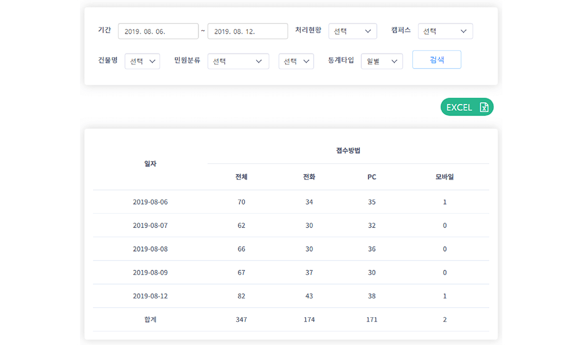The width and height of the screenshot is (566, 345).
Task: Click value 38 in 2019-08-12 row
Action: pyautogui.click(x=372, y=296)
